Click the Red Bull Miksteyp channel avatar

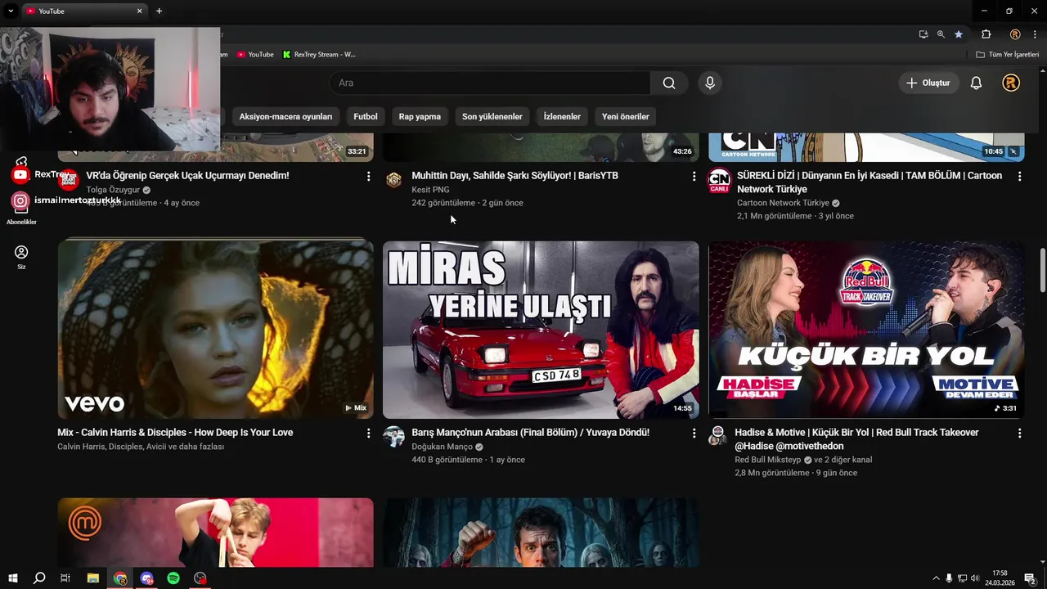[x=718, y=435]
